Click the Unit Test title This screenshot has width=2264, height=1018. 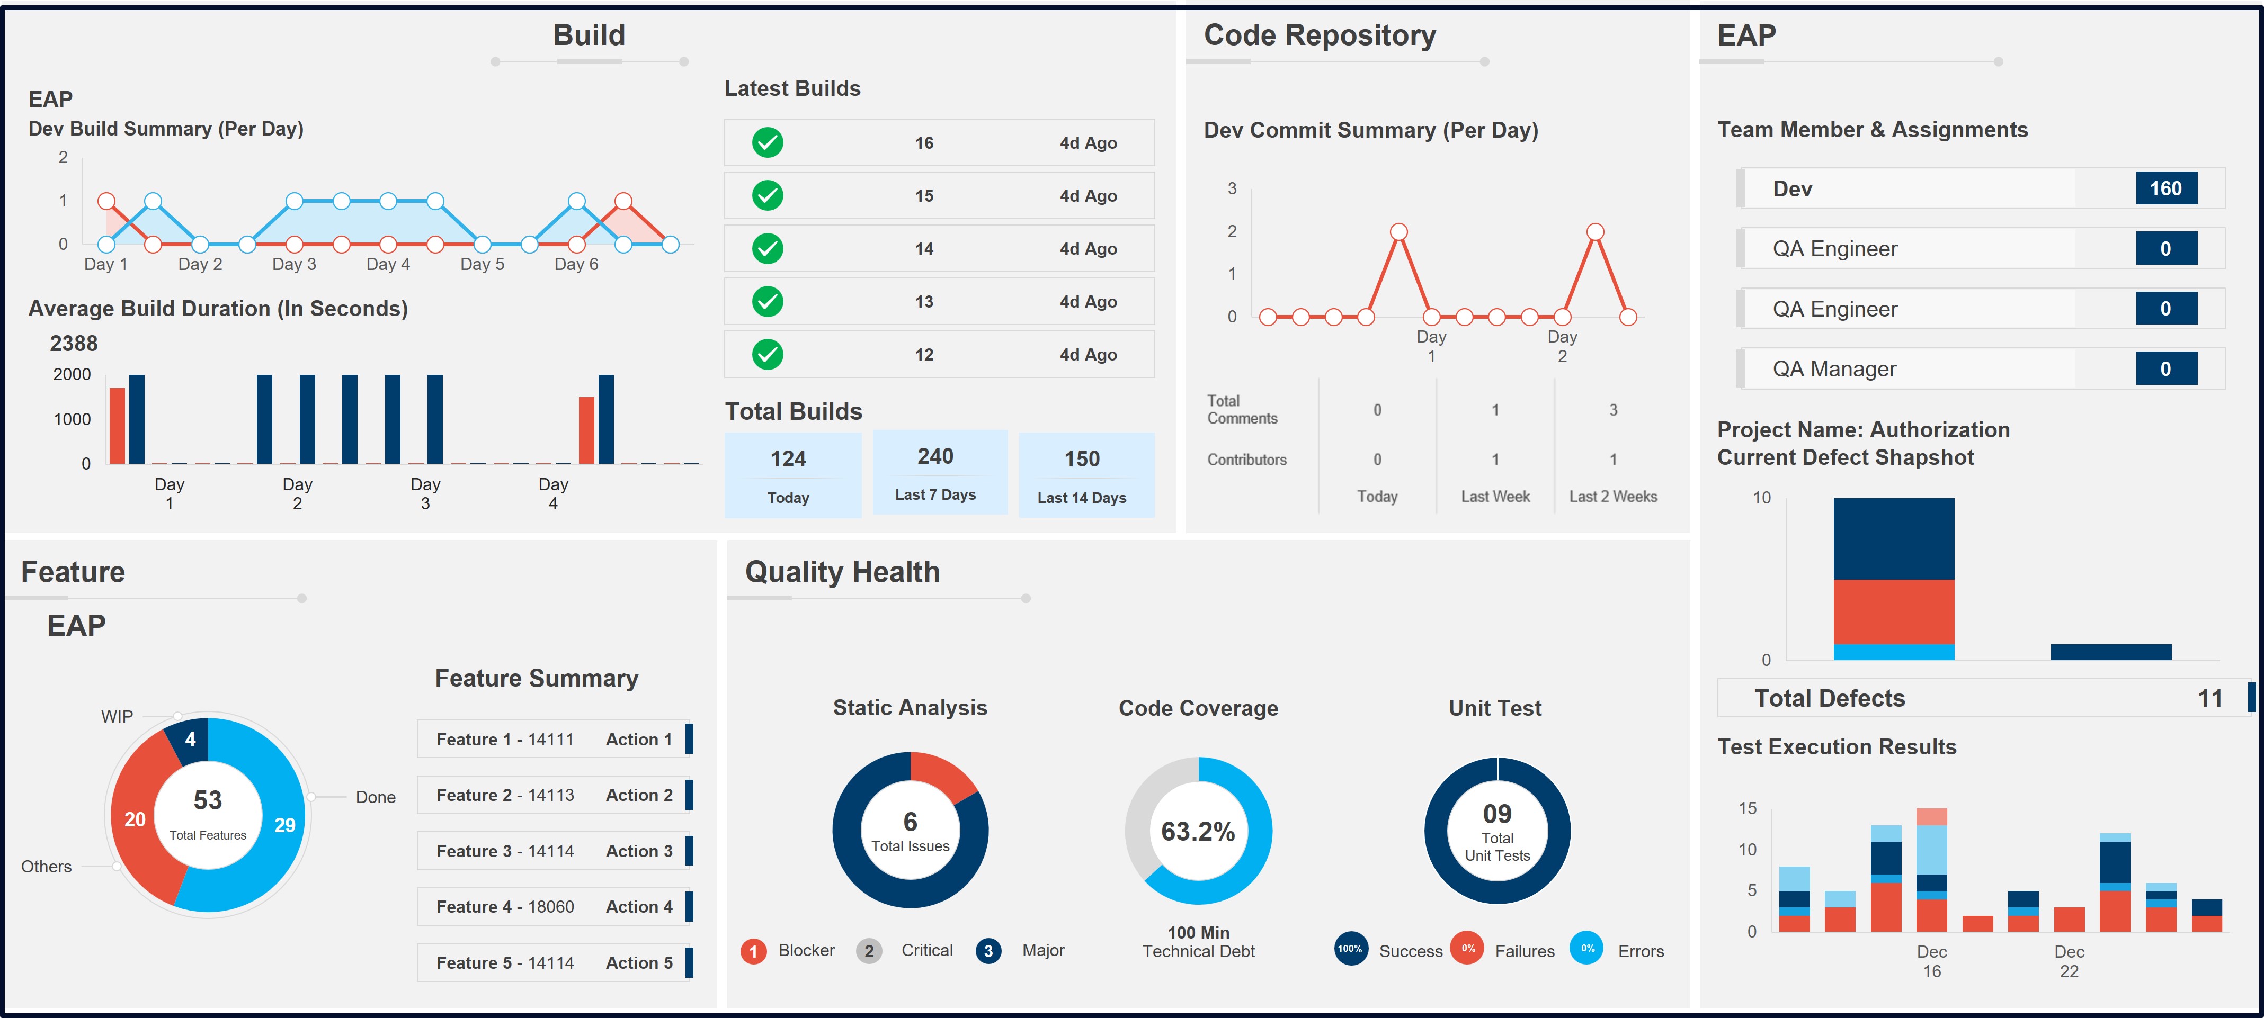click(x=1495, y=708)
